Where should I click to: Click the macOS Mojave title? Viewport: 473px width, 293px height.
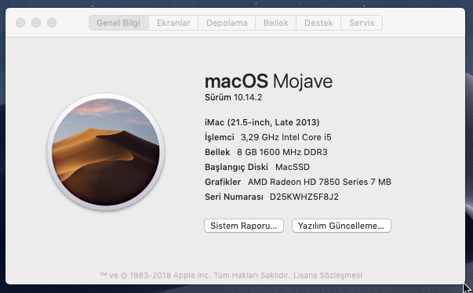(x=268, y=81)
